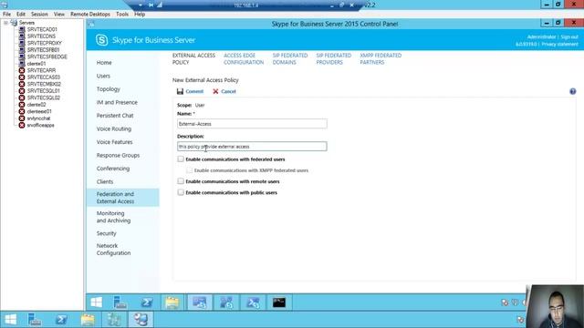Open Server Manager in remote taskbar

[120, 302]
